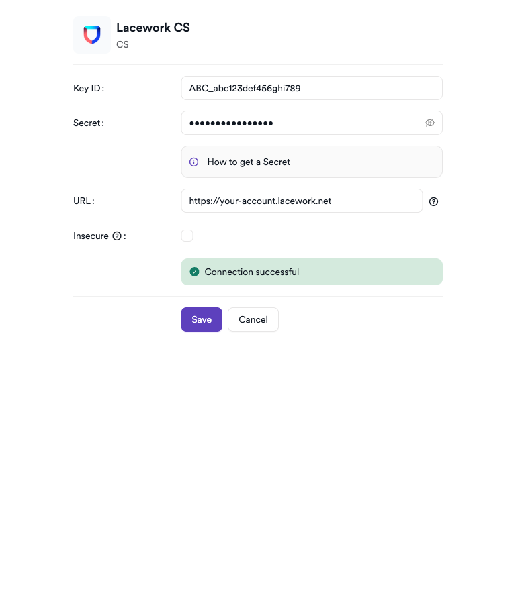
Task: Click the "Lacework CS" title text
Action: (153, 28)
